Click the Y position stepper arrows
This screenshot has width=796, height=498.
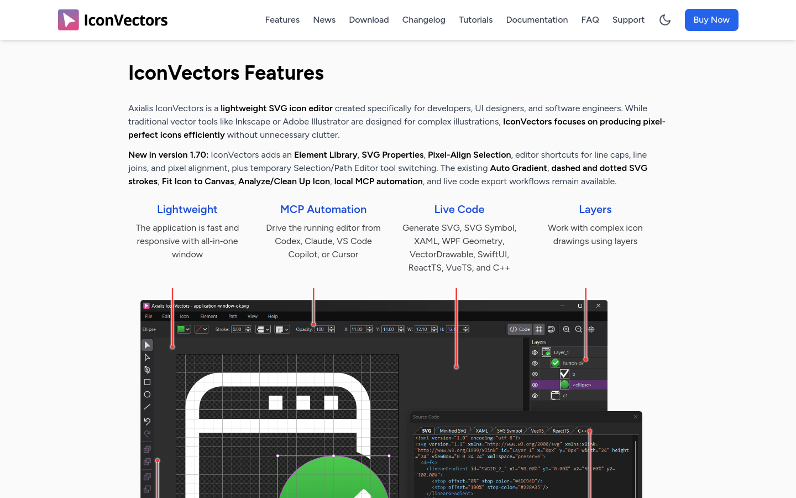coord(401,329)
